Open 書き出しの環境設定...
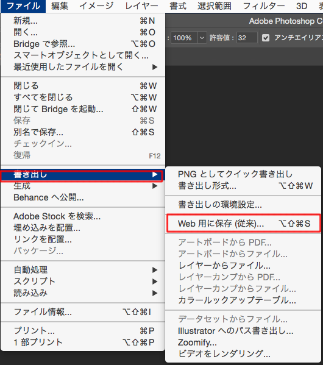Viewport: 323px width, 365px height. click(x=243, y=205)
